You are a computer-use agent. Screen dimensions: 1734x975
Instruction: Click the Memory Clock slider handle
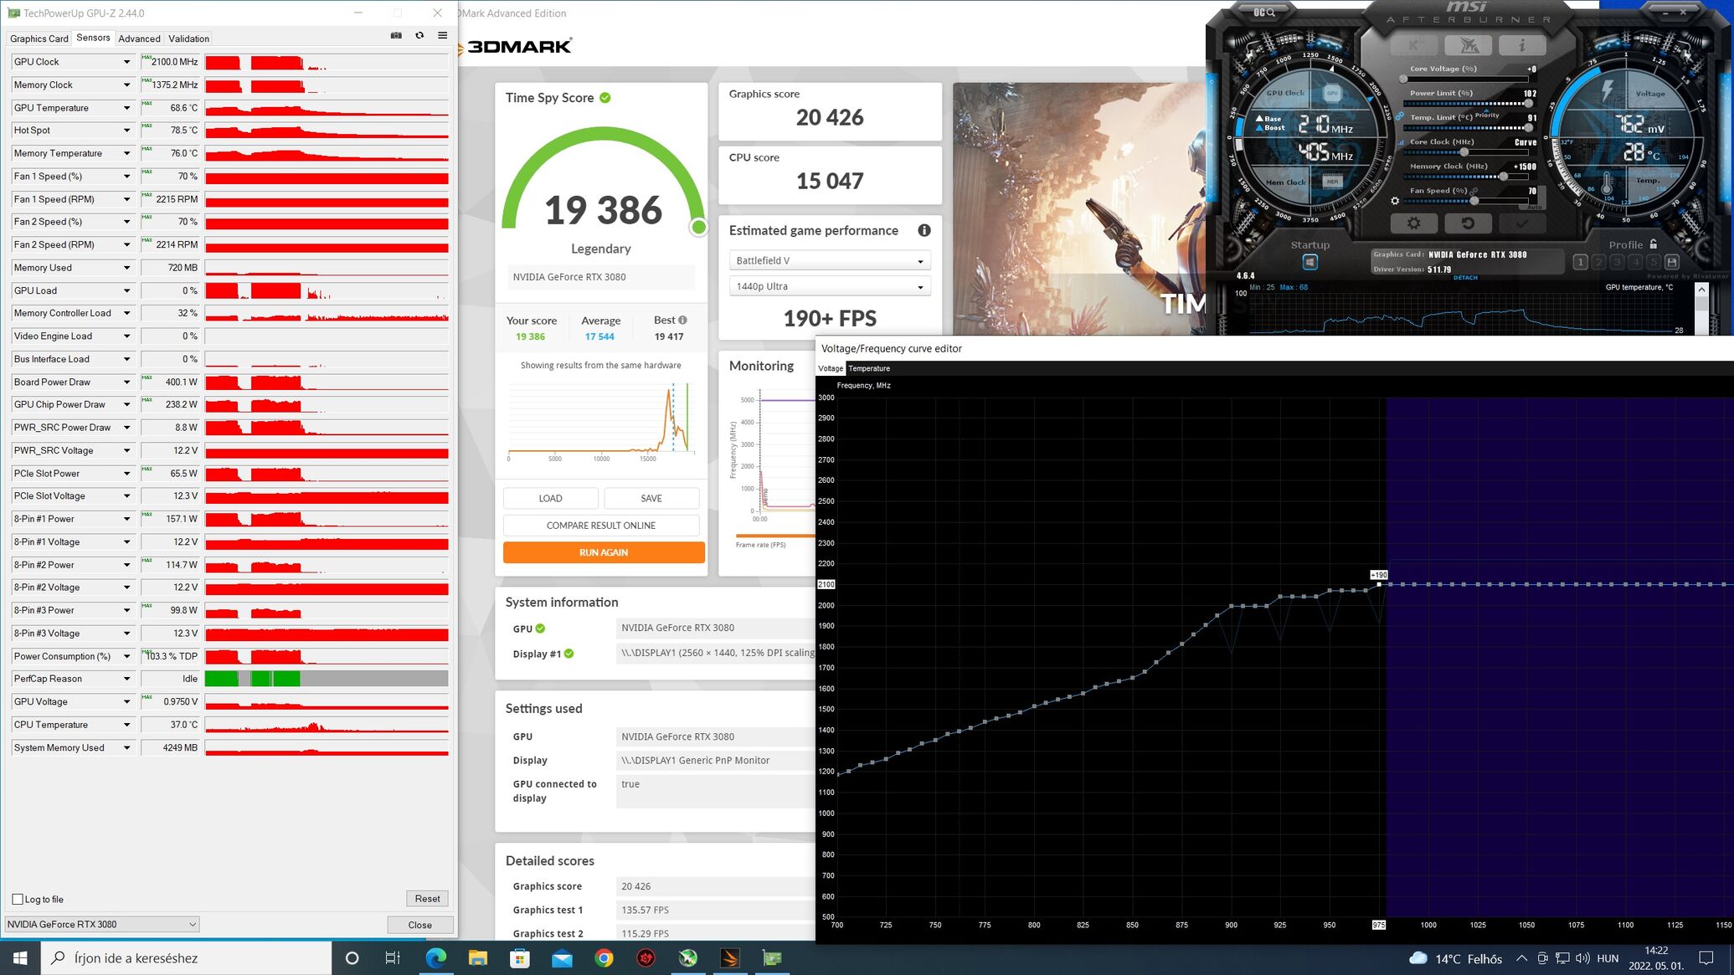coord(1503,177)
